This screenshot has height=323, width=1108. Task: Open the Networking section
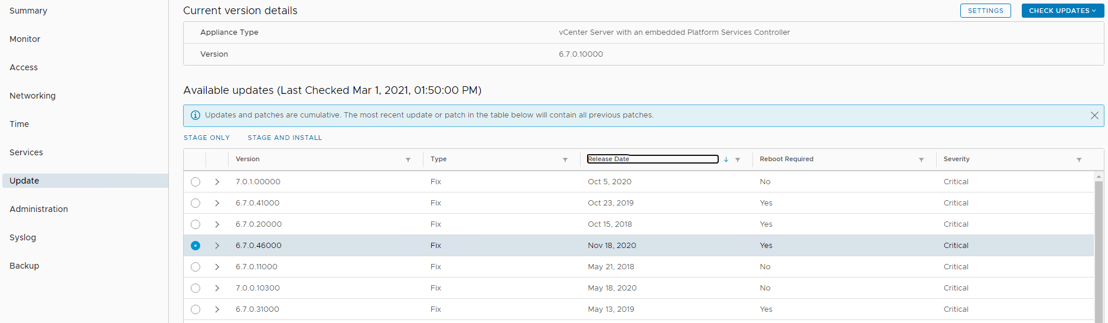click(x=32, y=96)
